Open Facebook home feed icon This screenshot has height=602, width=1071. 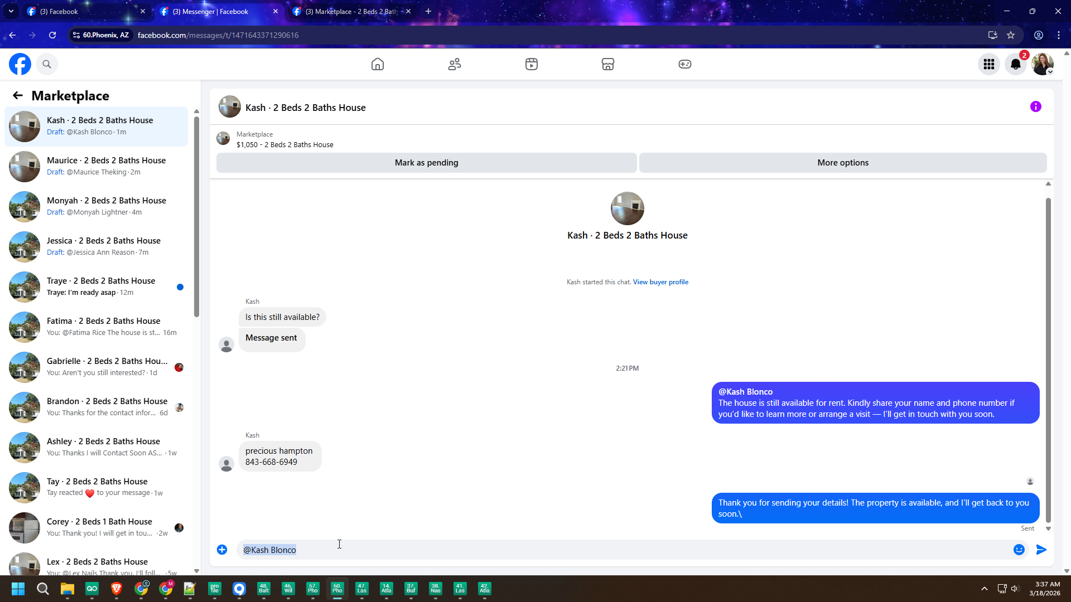[378, 64]
